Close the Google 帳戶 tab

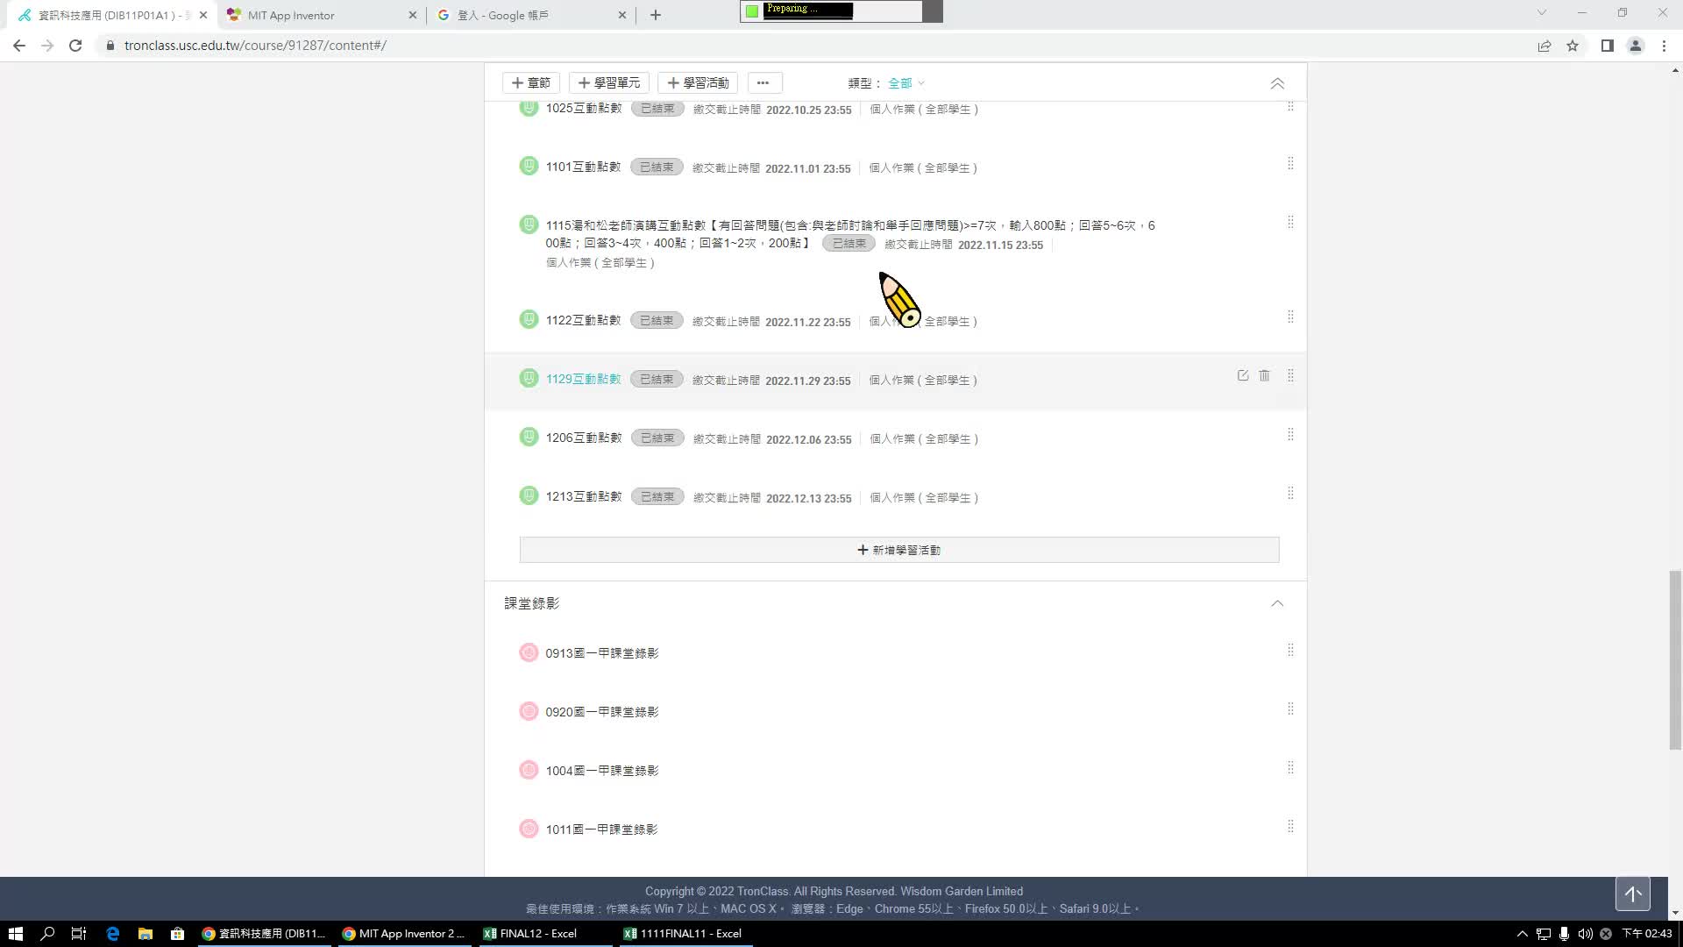[622, 15]
